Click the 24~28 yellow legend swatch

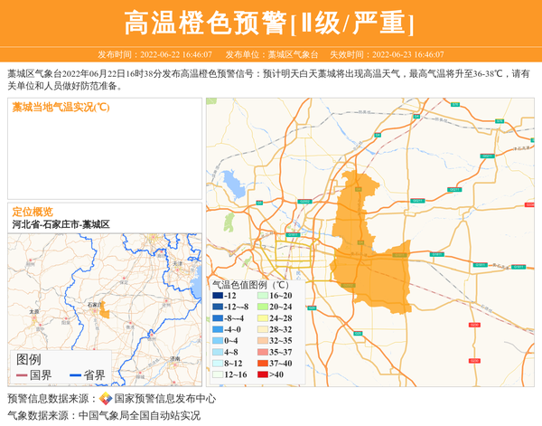(x=263, y=318)
